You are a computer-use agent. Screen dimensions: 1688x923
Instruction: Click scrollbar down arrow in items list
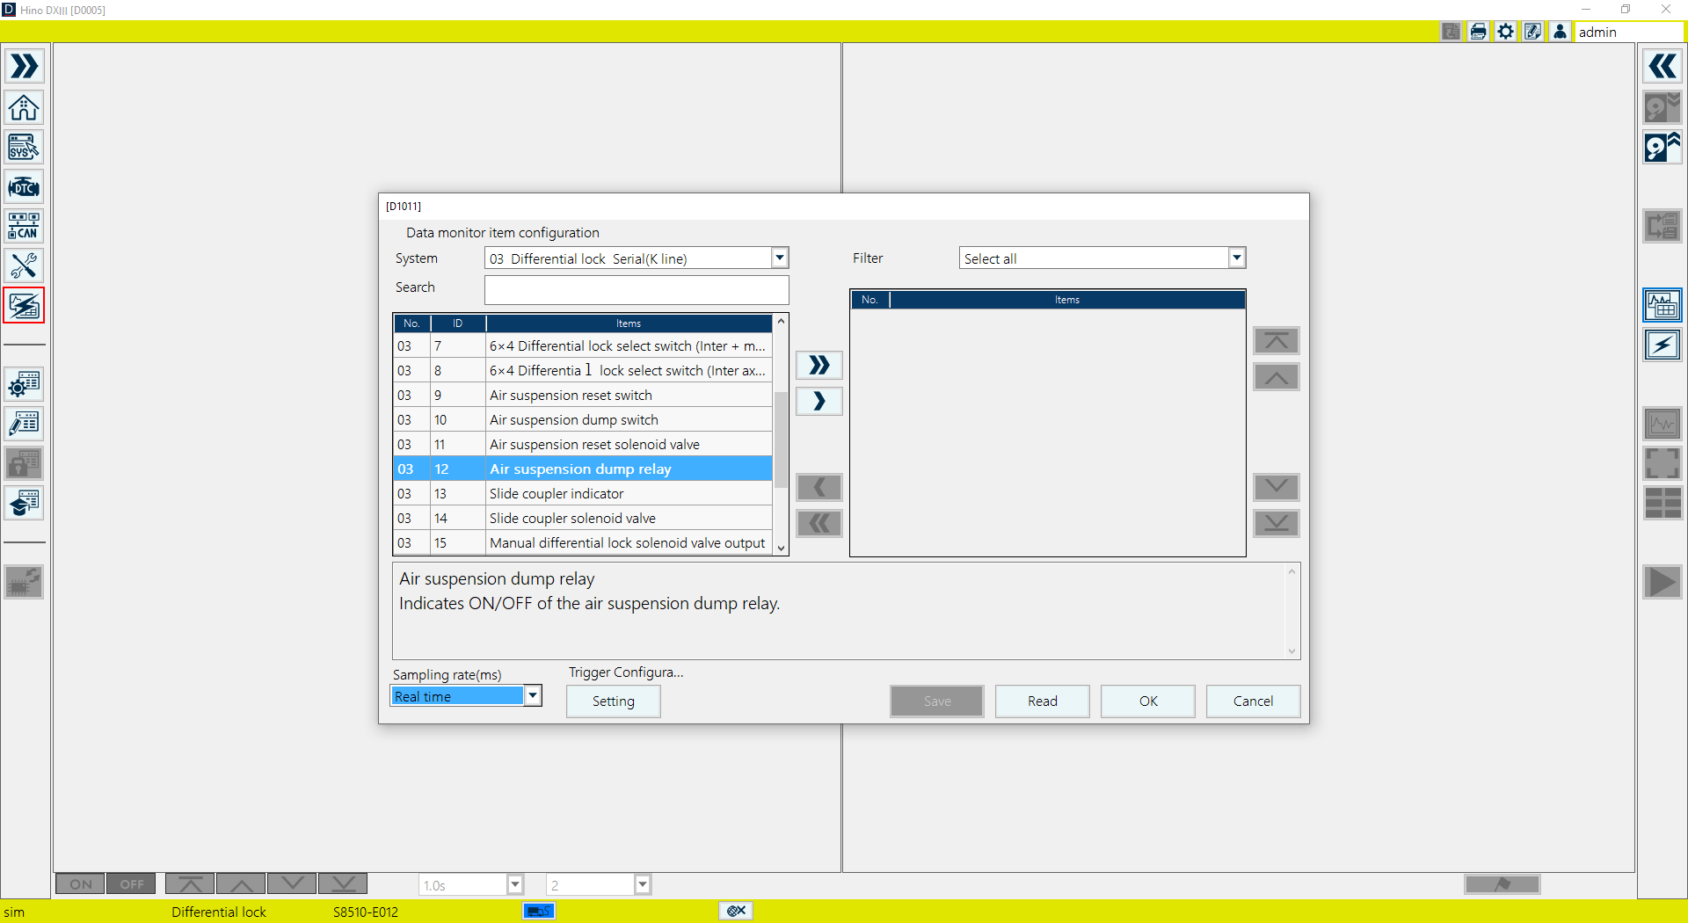[781, 548]
